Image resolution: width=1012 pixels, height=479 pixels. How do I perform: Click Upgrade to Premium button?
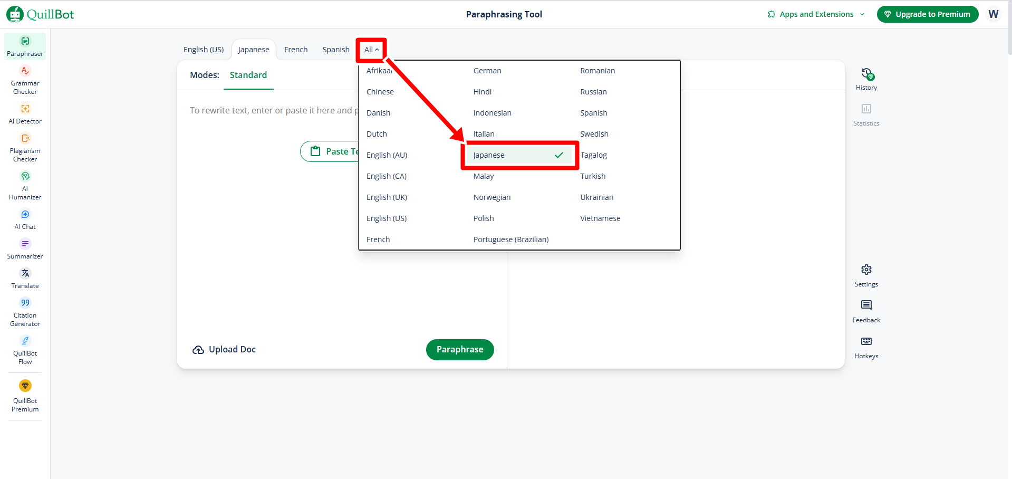point(928,14)
